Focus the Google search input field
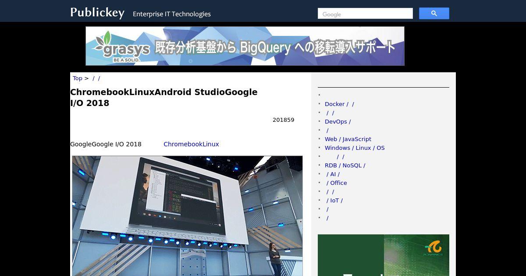Viewport: 526px width, 276px height. 365,14
